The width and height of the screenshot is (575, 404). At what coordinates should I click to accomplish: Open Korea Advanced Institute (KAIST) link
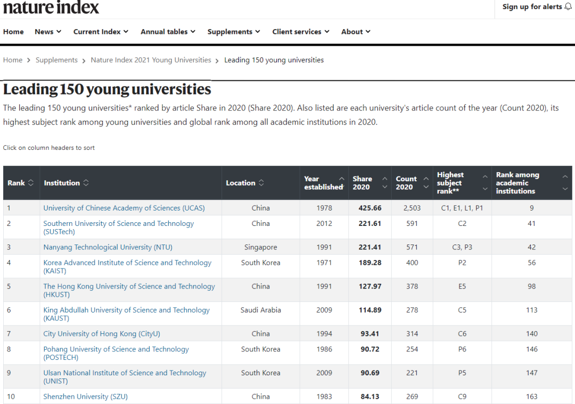(x=127, y=267)
